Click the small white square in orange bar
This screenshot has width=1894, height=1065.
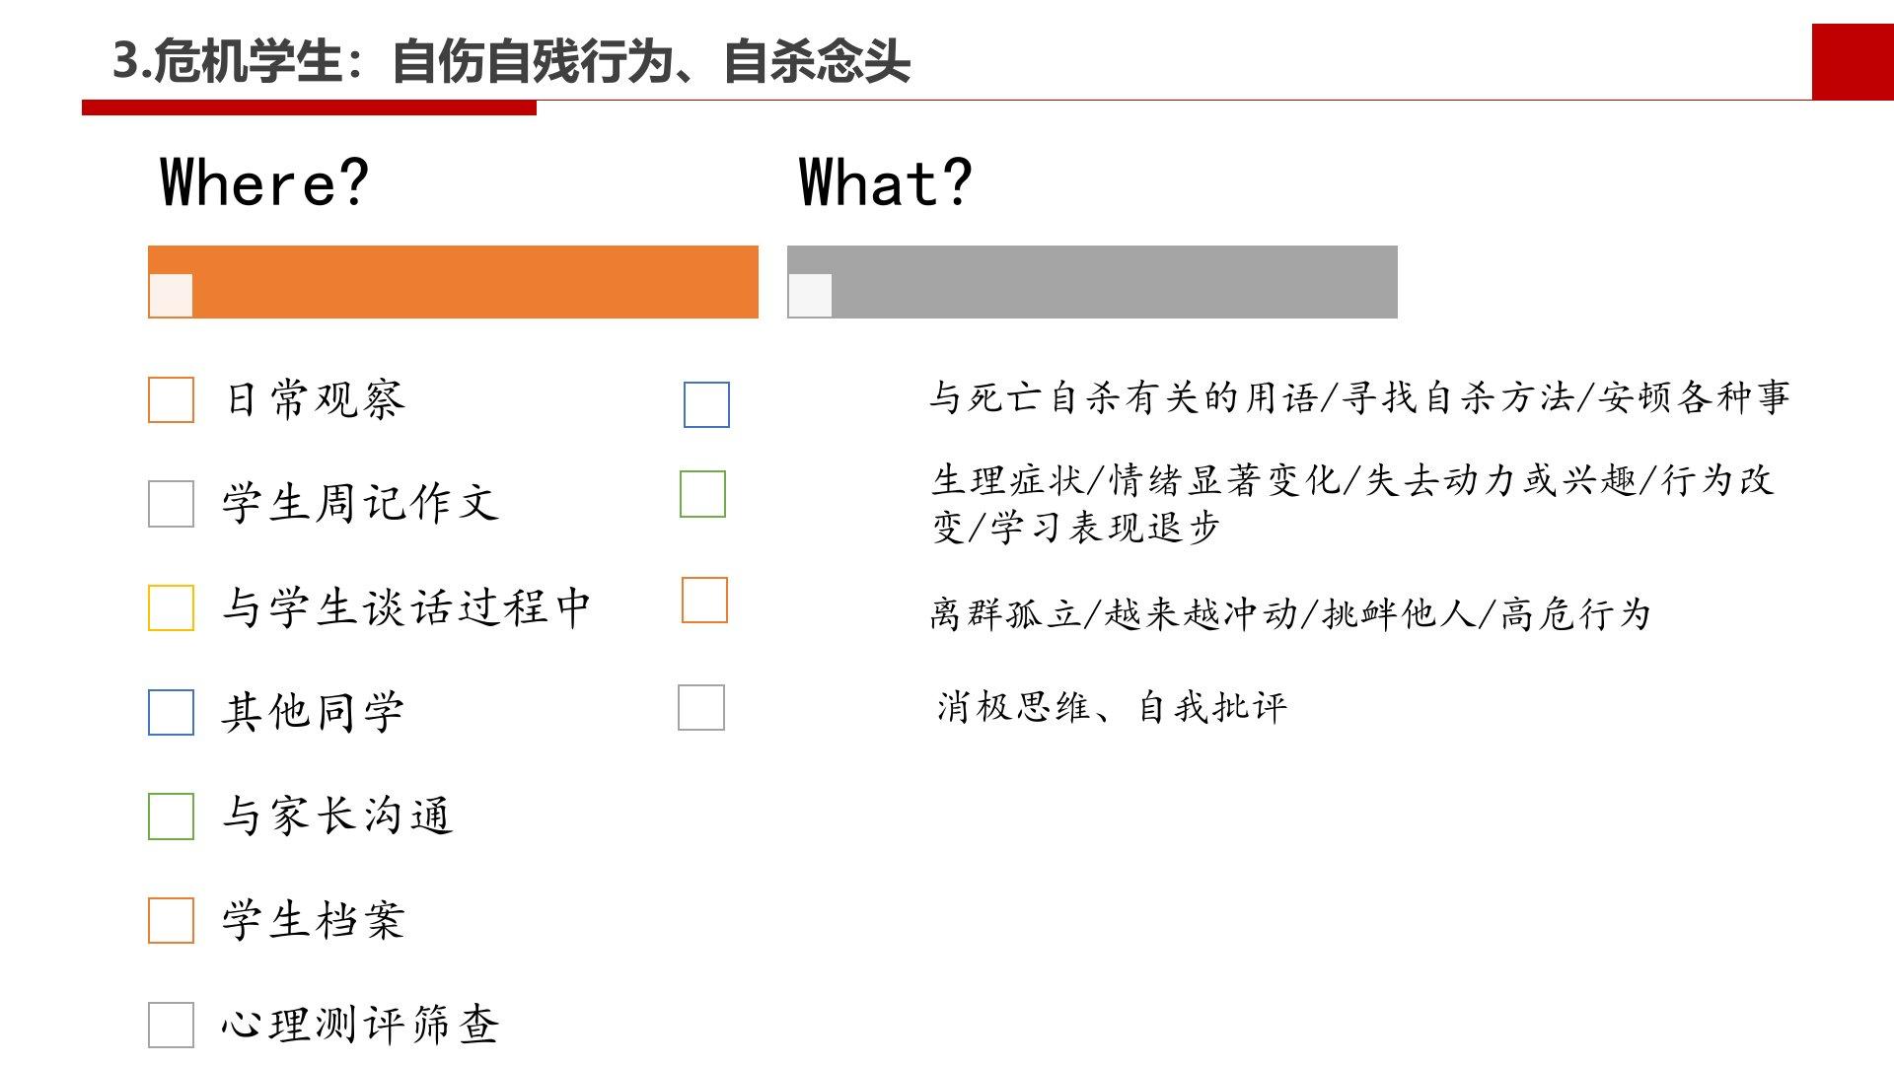pyautogui.click(x=171, y=295)
